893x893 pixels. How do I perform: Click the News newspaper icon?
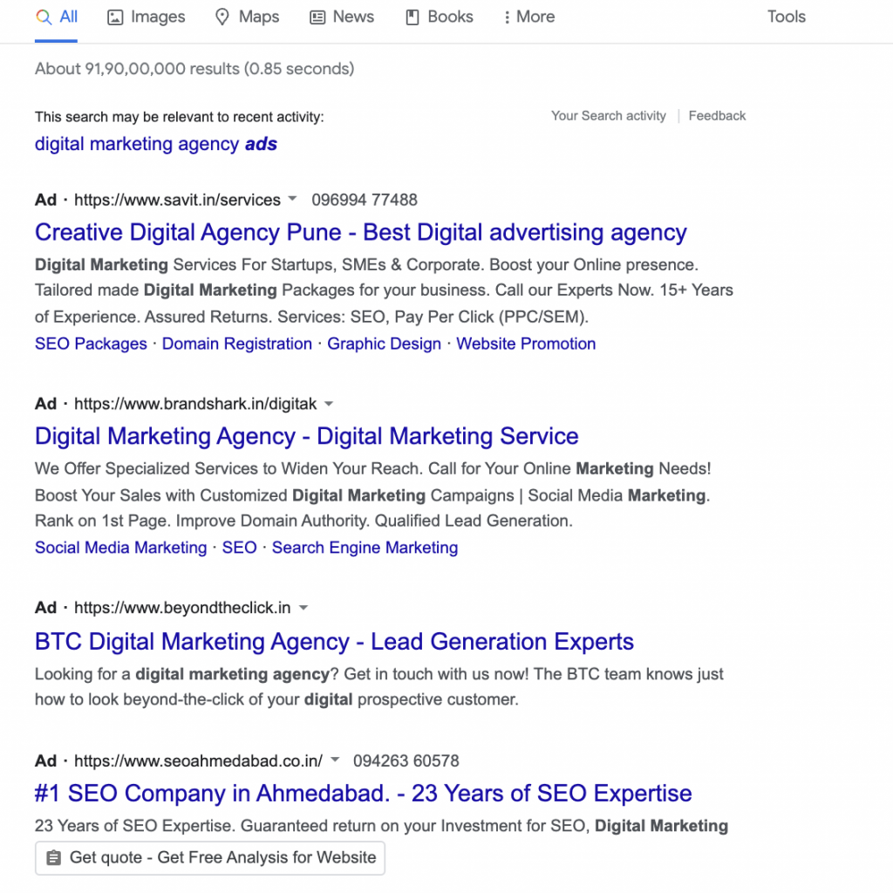(x=317, y=17)
